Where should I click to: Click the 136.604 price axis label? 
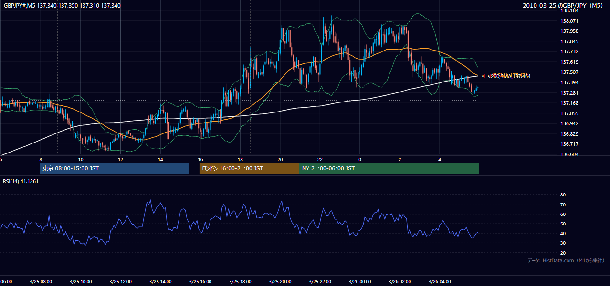569,154
